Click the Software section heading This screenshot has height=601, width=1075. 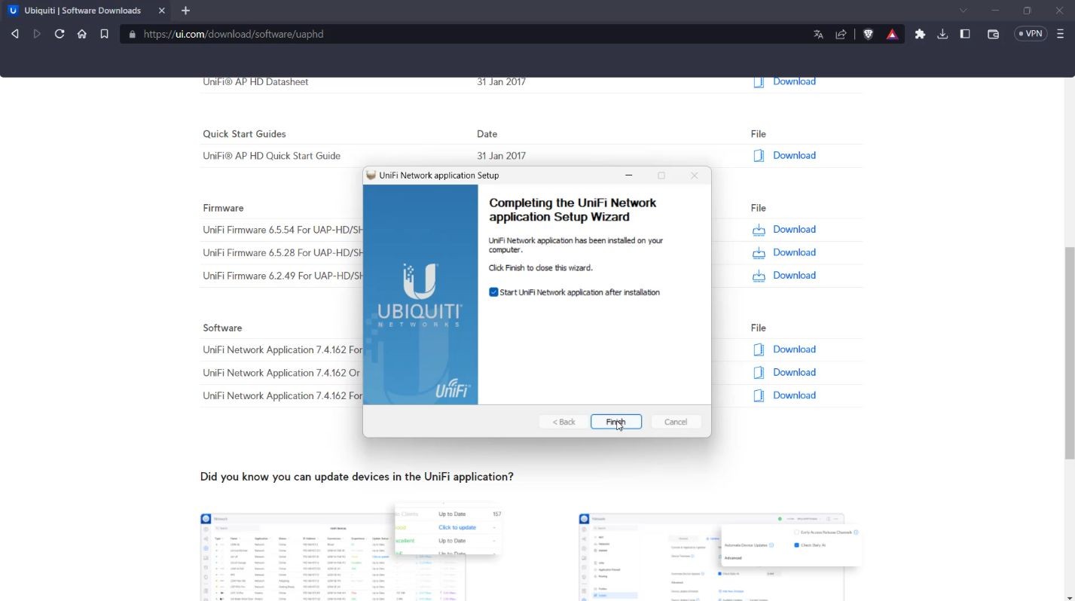pos(222,328)
